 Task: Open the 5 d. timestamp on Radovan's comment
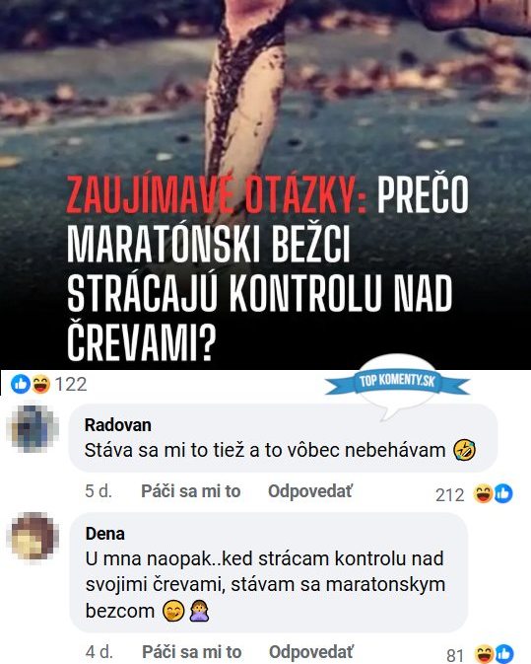[x=99, y=491]
